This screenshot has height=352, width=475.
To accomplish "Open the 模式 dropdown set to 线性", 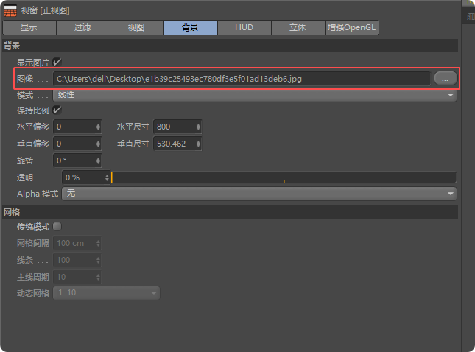I will pos(255,95).
